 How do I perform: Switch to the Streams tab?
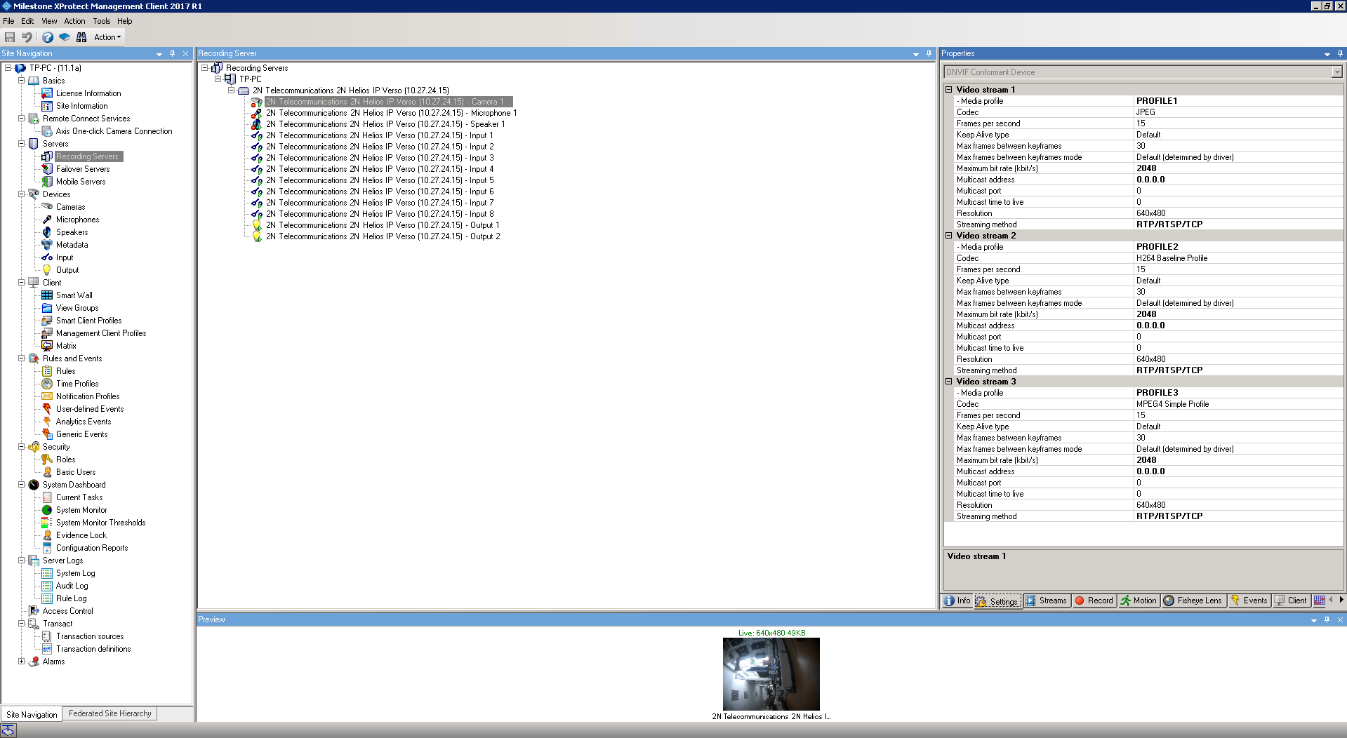(x=1046, y=601)
